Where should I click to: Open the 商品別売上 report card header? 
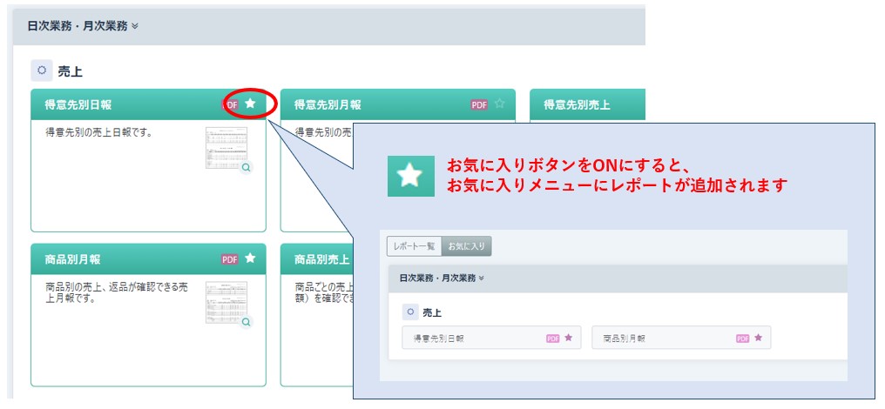(321, 259)
